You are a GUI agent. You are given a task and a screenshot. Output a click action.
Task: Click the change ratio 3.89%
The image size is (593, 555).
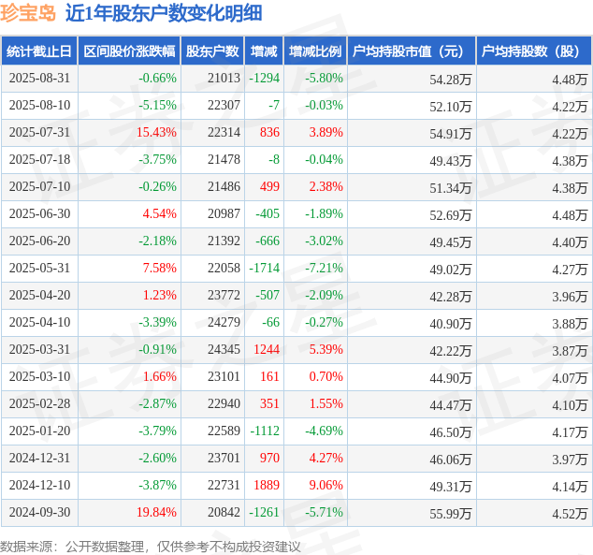[x=326, y=132]
